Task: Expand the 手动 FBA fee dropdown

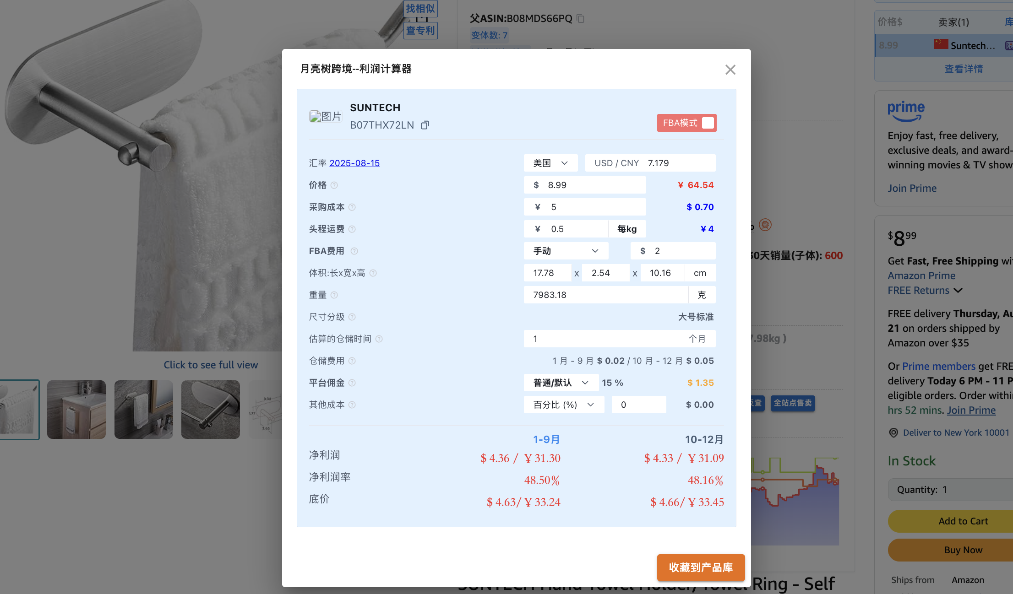Action: click(566, 251)
